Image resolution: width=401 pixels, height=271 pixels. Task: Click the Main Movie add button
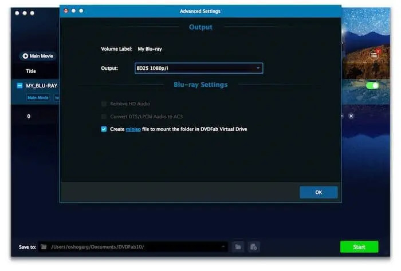point(37,56)
